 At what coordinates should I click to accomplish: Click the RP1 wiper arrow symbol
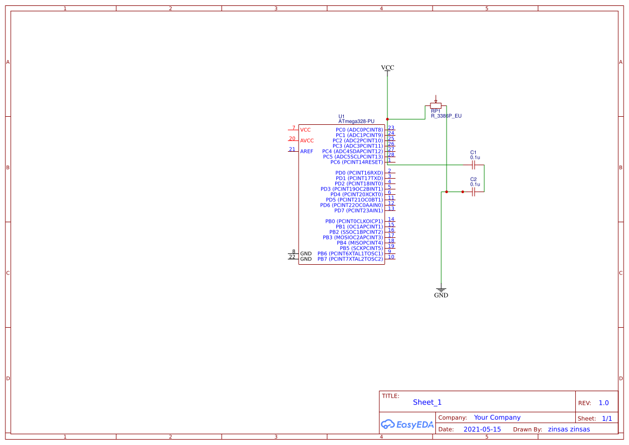[x=435, y=98]
